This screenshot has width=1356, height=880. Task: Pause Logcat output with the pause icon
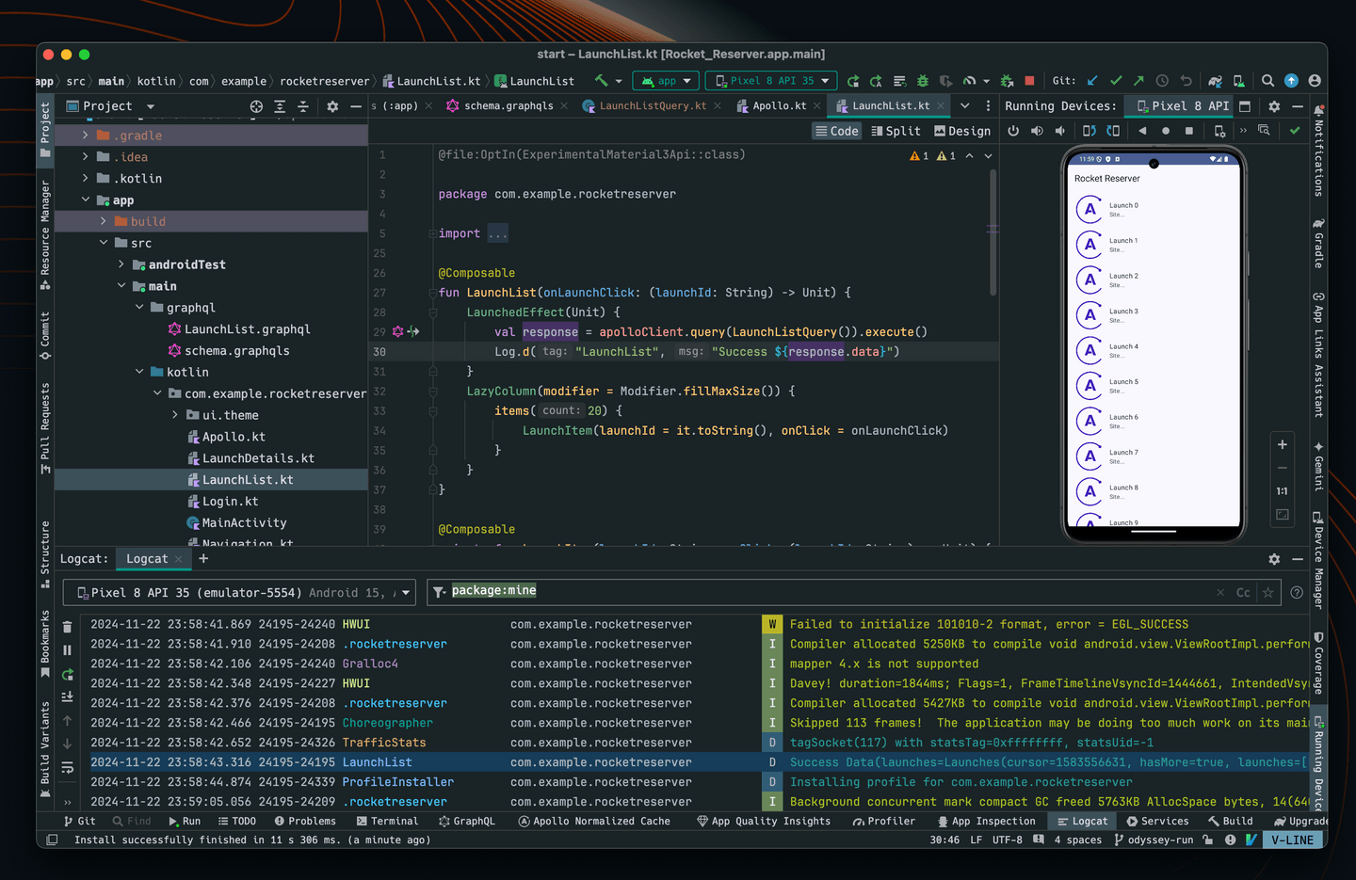pos(66,649)
